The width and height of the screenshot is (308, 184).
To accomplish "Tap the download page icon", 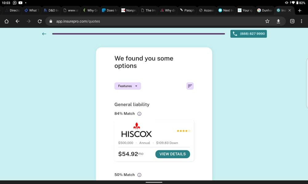I will (x=278, y=21).
